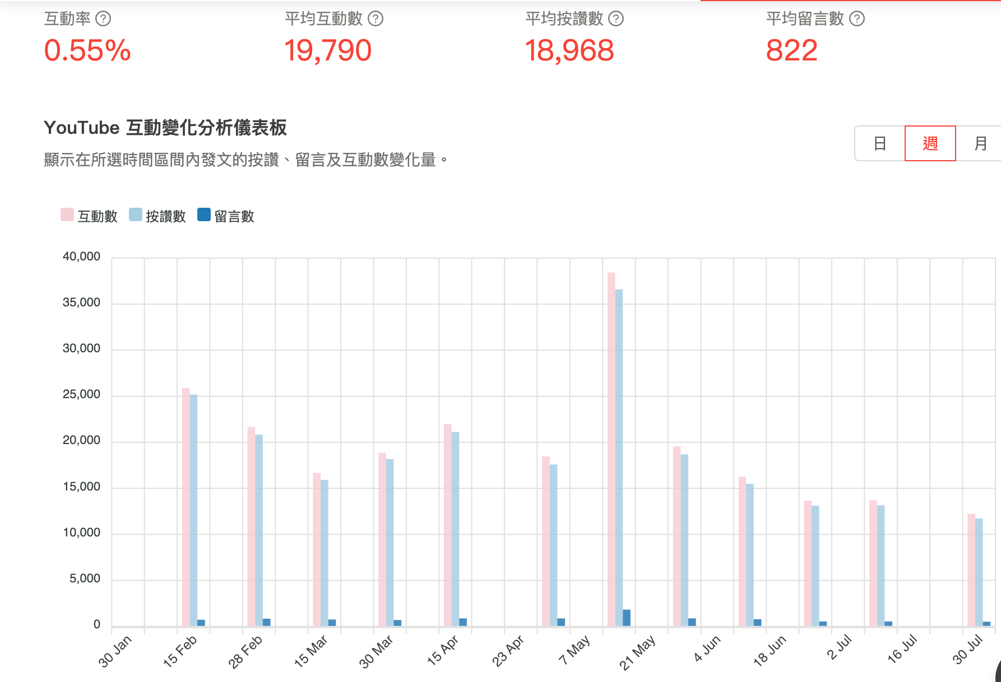This screenshot has width=1001, height=682.
Task: Click the 16 Jul x-axis label
Action: coord(902,649)
